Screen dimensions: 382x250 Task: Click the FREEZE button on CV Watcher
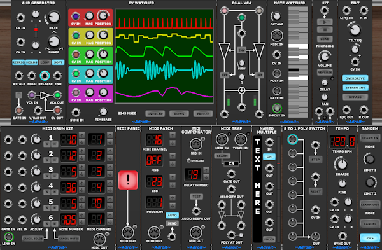point(203,114)
